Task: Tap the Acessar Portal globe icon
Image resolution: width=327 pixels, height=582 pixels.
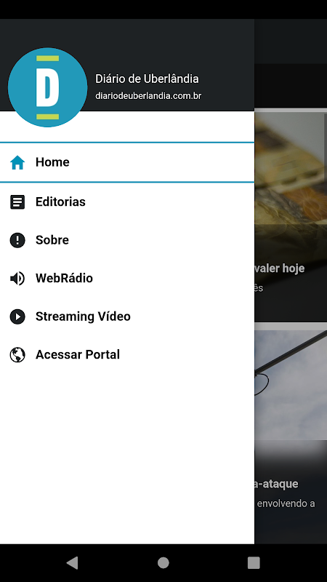Action: pos(17,355)
